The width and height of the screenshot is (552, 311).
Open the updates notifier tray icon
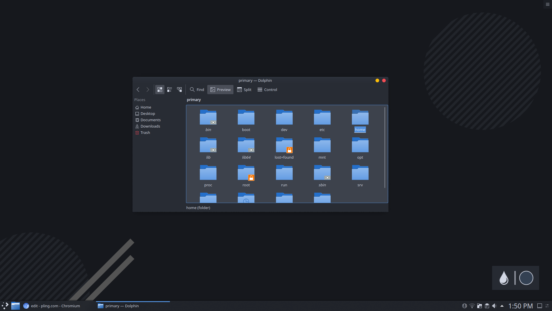click(465, 306)
